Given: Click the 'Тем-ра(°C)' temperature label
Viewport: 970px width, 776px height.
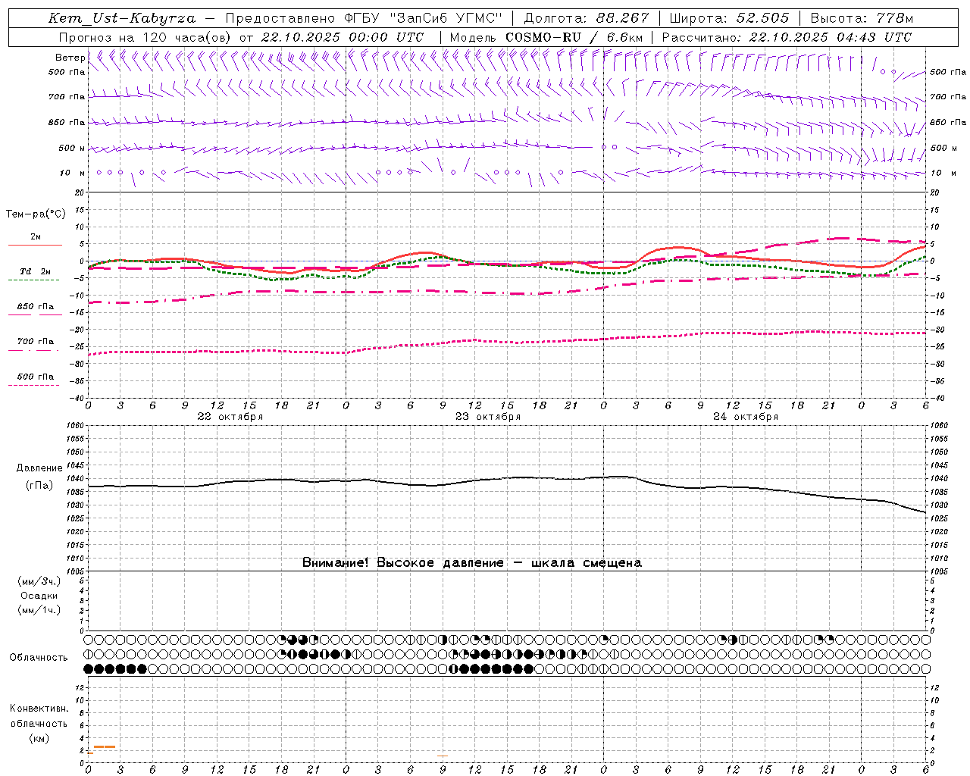Looking at the screenshot, I should coord(36,214).
